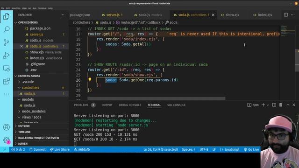The height and width of the screenshot is (168, 299).
Task: Click Ln 26, Col 9 cursor position
Action: [x=161, y=149]
